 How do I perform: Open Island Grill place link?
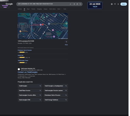pos(21,55)
